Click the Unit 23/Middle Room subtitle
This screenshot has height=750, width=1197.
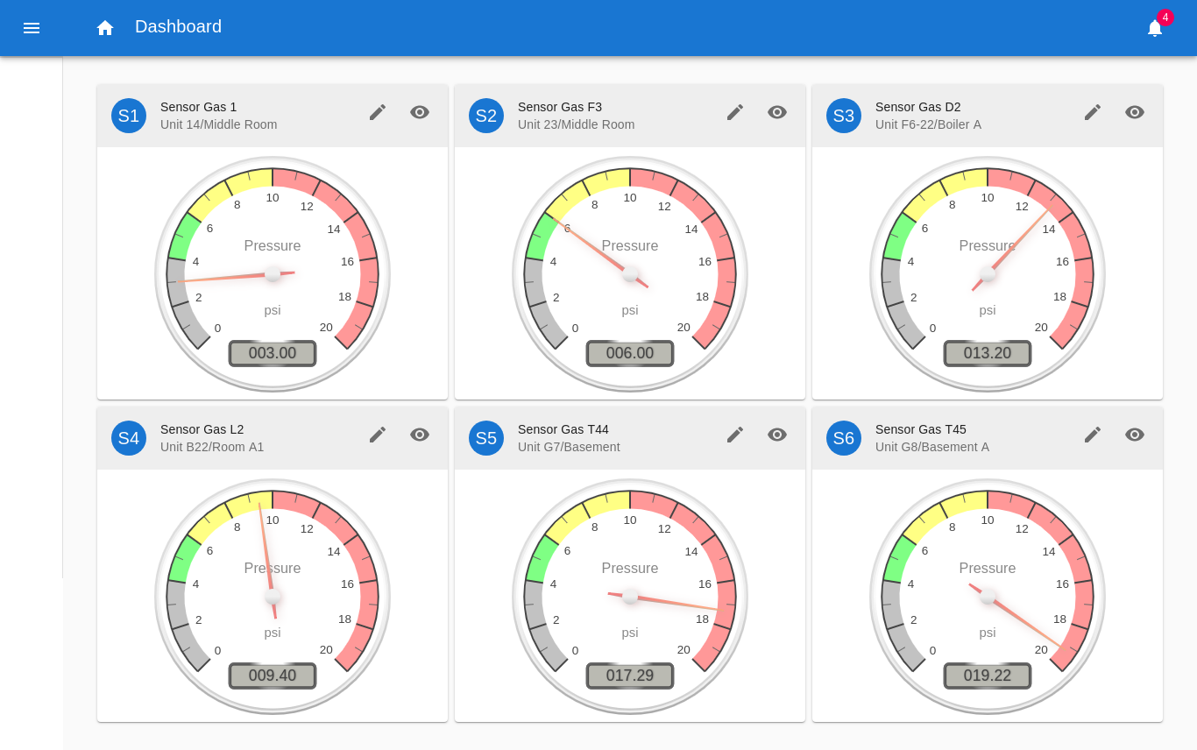[x=577, y=124]
